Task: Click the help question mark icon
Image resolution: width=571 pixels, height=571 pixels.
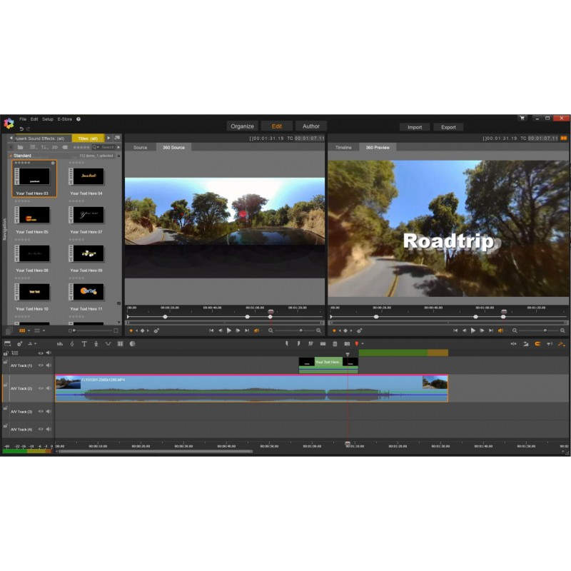Action: [x=79, y=119]
